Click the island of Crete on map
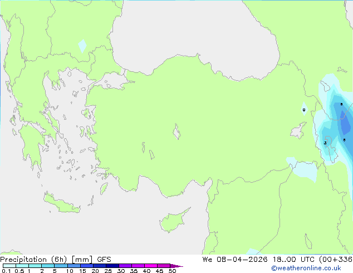The image size is (353, 273). [61, 204]
